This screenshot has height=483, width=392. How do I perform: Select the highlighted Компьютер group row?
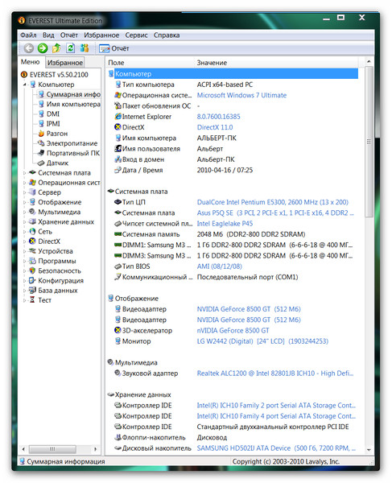233,74
